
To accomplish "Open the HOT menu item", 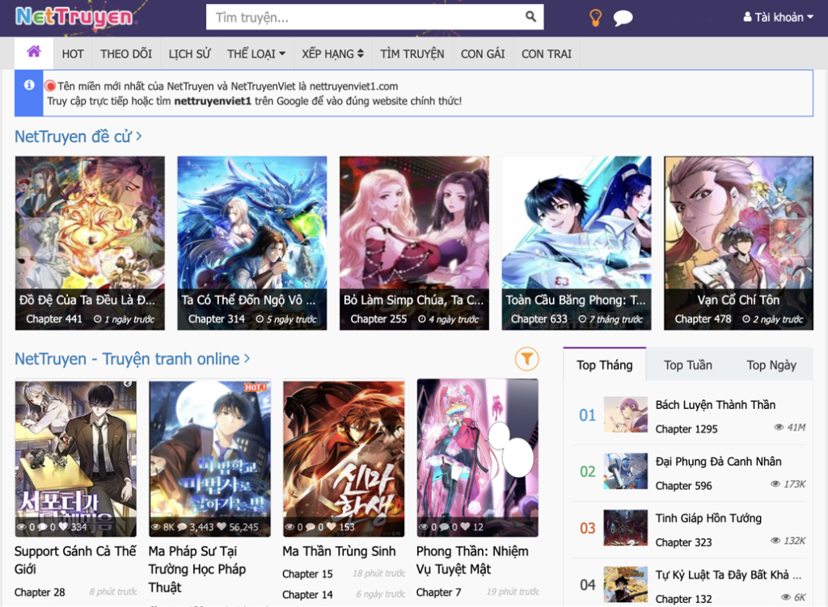I will pyautogui.click(x=73, y=54).
